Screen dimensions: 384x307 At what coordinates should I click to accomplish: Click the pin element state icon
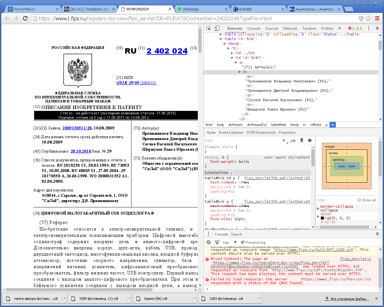(x=302, y=140)
